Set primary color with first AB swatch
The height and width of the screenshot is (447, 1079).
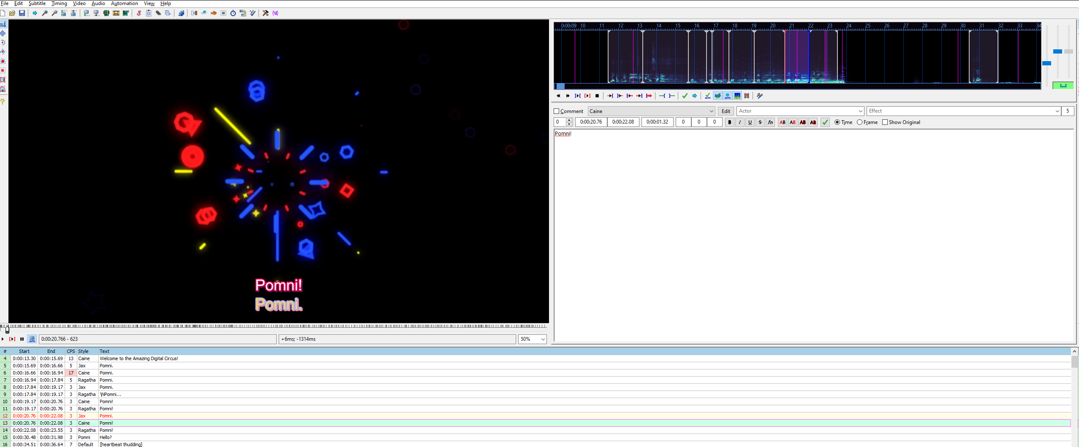[783, 122]
